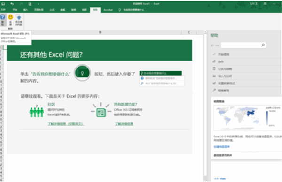Click the Save icon in quick access toolbar
This screenshot has width=282, height=182.
point(3,4)
